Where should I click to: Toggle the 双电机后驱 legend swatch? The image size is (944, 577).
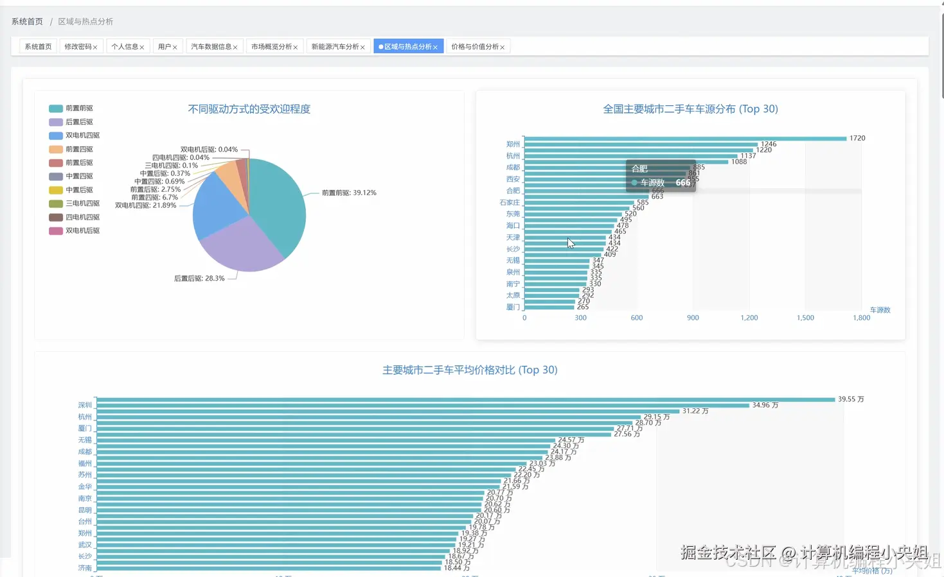(x=56, y=231)
